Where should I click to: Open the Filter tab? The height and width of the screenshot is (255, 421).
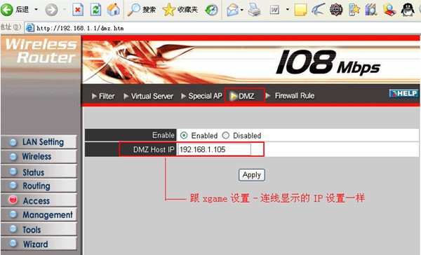click(x=103, y=96)
